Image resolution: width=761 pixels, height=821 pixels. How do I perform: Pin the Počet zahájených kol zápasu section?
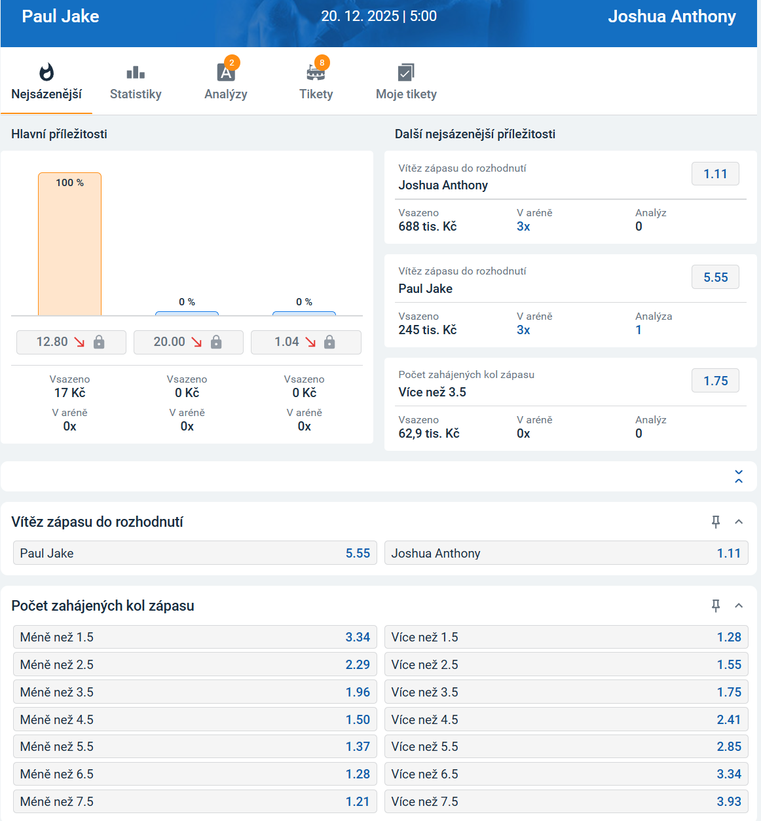point(716,605)
